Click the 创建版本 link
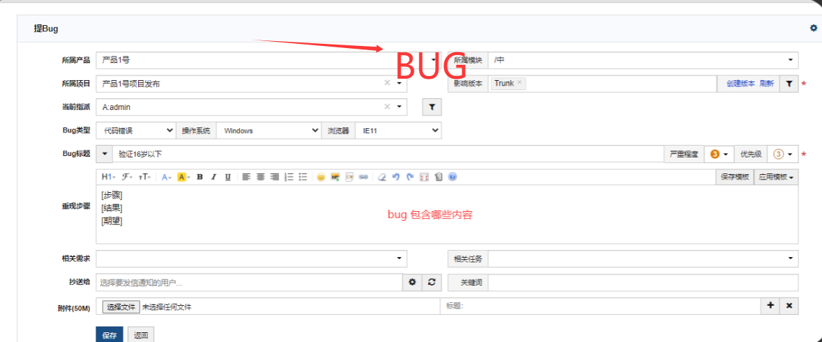Screen dimensions: 822x342 point(740,84)
